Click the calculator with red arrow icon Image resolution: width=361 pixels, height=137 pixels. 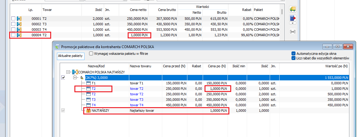coord(292,18)
